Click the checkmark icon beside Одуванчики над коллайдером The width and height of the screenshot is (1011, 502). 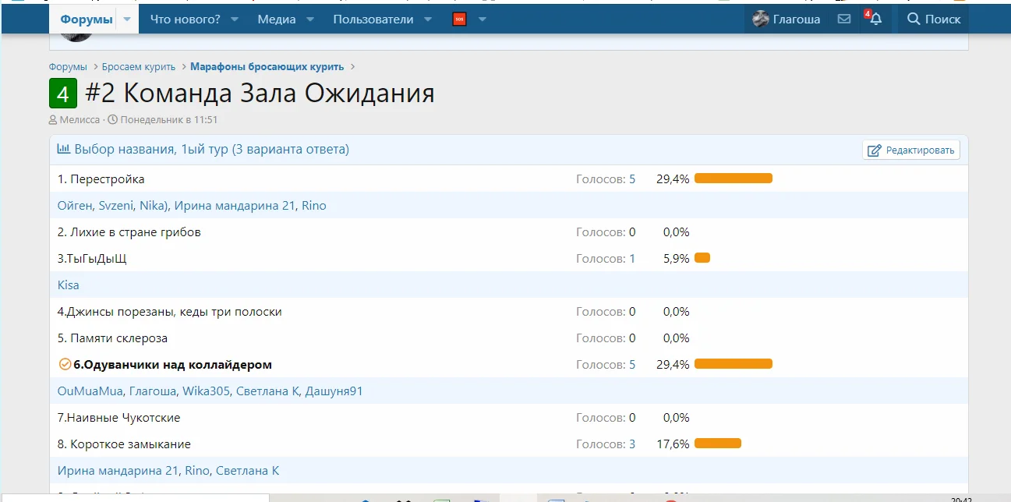click(65, 364)
